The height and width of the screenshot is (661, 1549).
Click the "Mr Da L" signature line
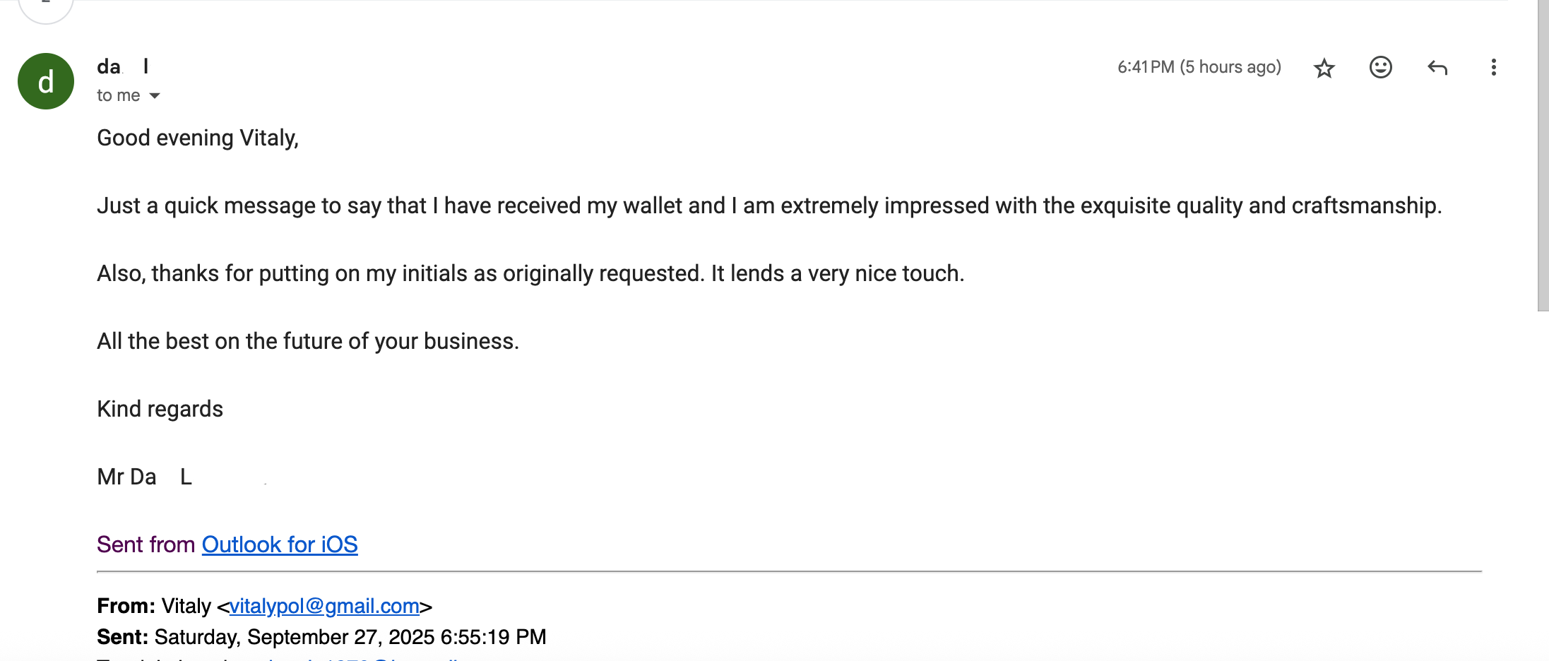[x=144, y=477]
